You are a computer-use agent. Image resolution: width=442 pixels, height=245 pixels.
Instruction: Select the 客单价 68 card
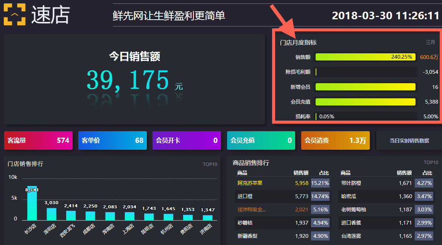pyautogui.click(x=112, y=141)
